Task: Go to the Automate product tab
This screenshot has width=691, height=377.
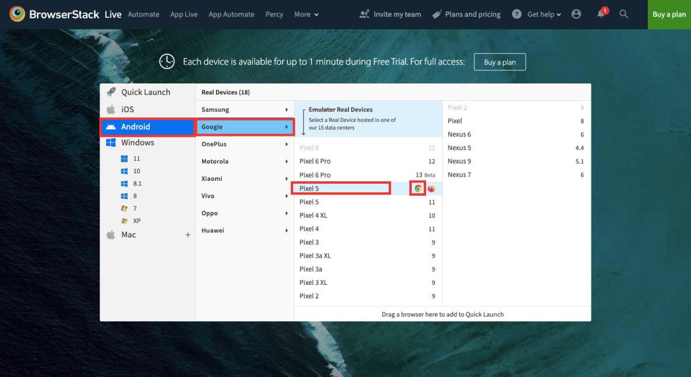Action: (143, 14)
